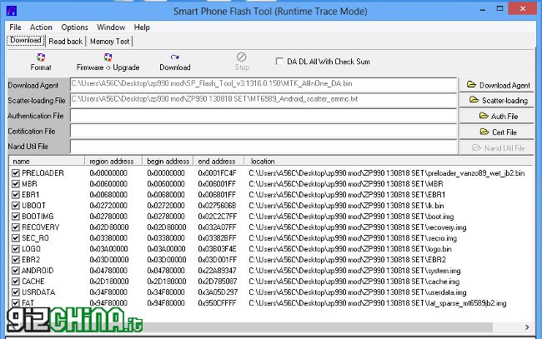Viewport: 542px width, 339px height.
Task: Uncheck the UBOOT partition
Action: pyautogui.click(x=16, y=206)
